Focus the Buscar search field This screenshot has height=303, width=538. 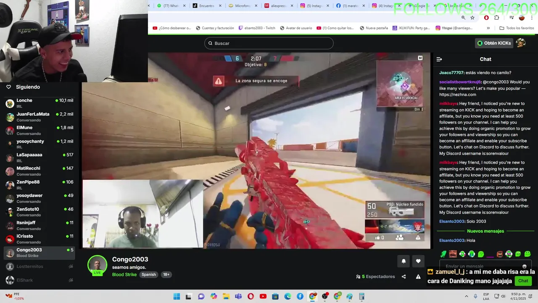269,43
